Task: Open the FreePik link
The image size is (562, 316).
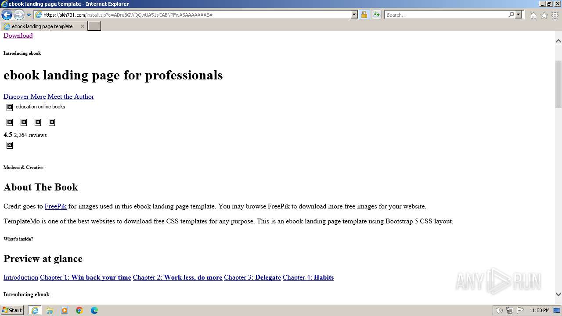Action: [x=55, y=206]
